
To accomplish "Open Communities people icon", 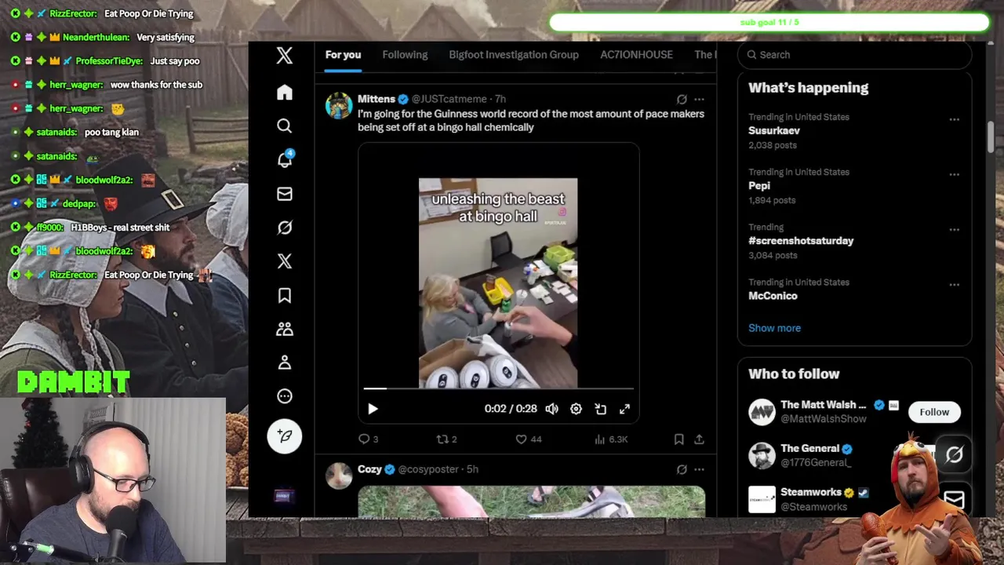I will pos(285,329).
